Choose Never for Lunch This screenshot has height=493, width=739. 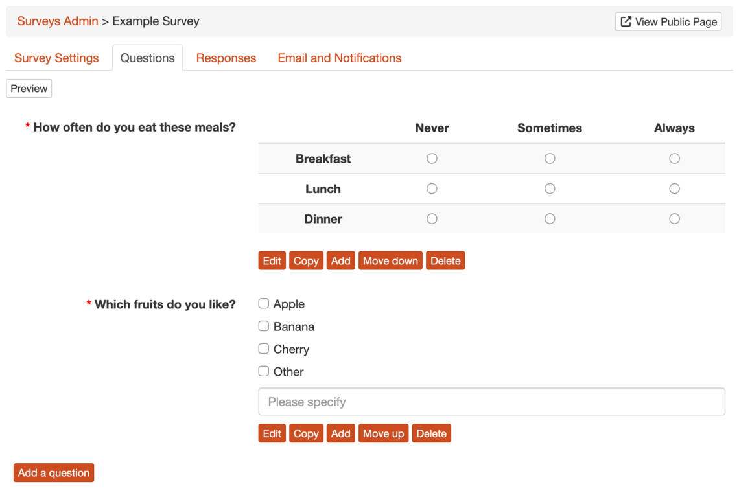(x=432, y=189)
